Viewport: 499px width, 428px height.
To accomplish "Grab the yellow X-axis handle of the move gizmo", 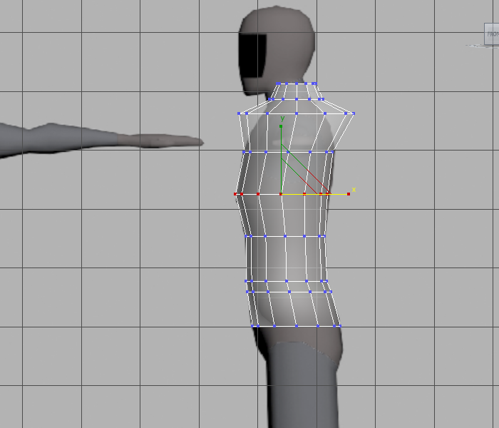I will [x=349, y=194].
